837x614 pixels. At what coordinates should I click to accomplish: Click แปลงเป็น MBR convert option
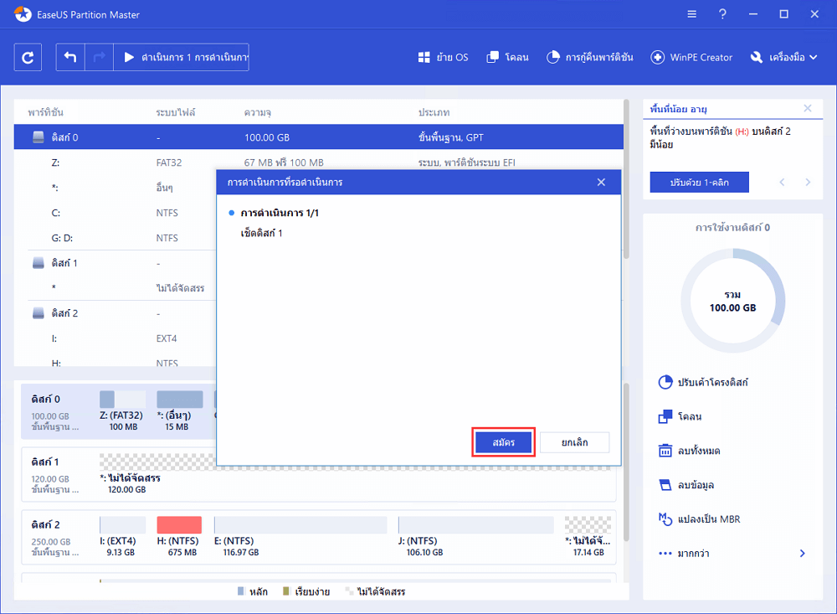click(x=699, y=519)
